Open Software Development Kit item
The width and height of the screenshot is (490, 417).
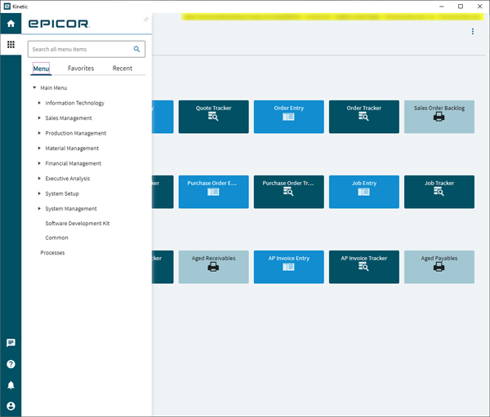78,224
